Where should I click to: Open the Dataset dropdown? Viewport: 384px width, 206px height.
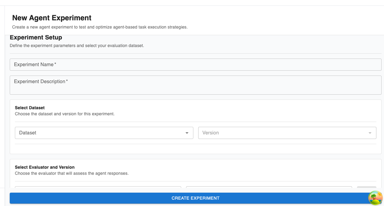tap(104, 133)
